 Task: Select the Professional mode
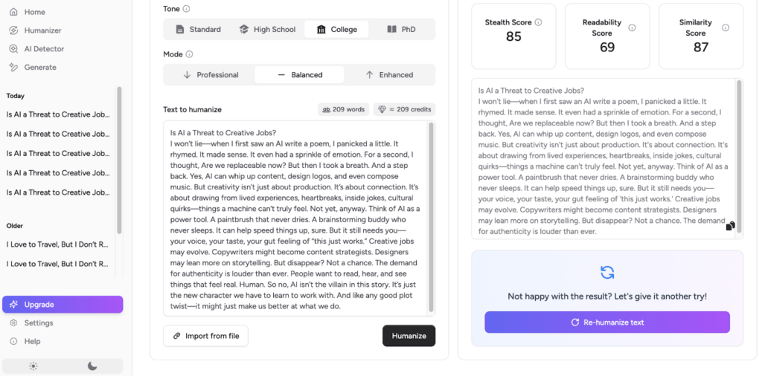210,75
